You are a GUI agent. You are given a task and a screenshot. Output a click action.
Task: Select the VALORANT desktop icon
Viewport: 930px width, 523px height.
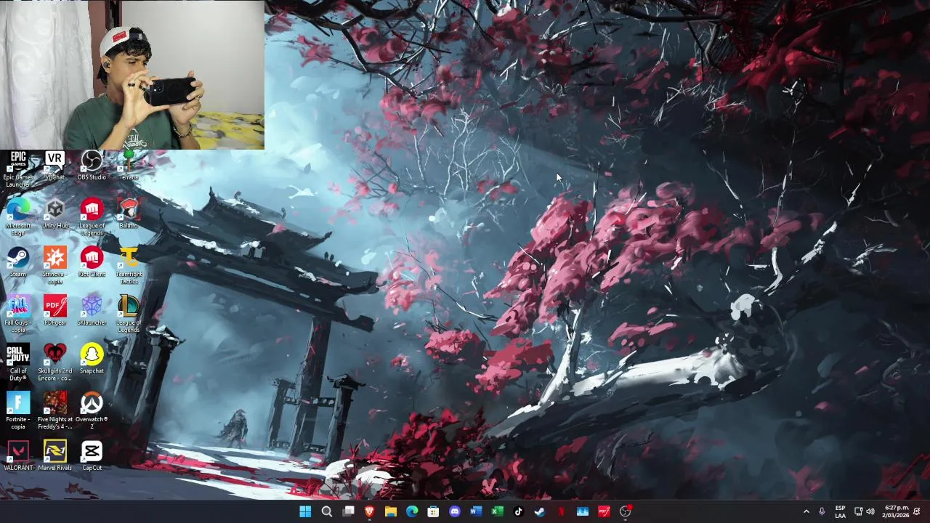(17, 456)
